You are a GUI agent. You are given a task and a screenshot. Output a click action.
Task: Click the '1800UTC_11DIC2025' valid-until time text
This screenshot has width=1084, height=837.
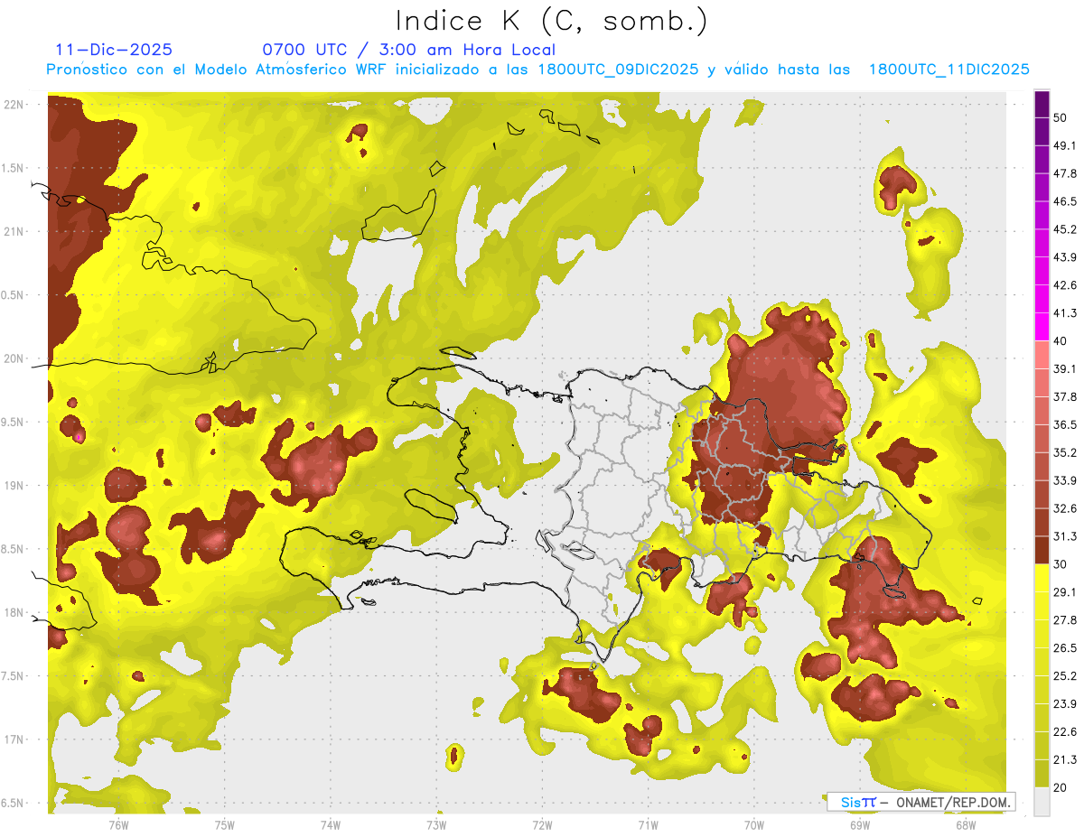tap(948, 70)
